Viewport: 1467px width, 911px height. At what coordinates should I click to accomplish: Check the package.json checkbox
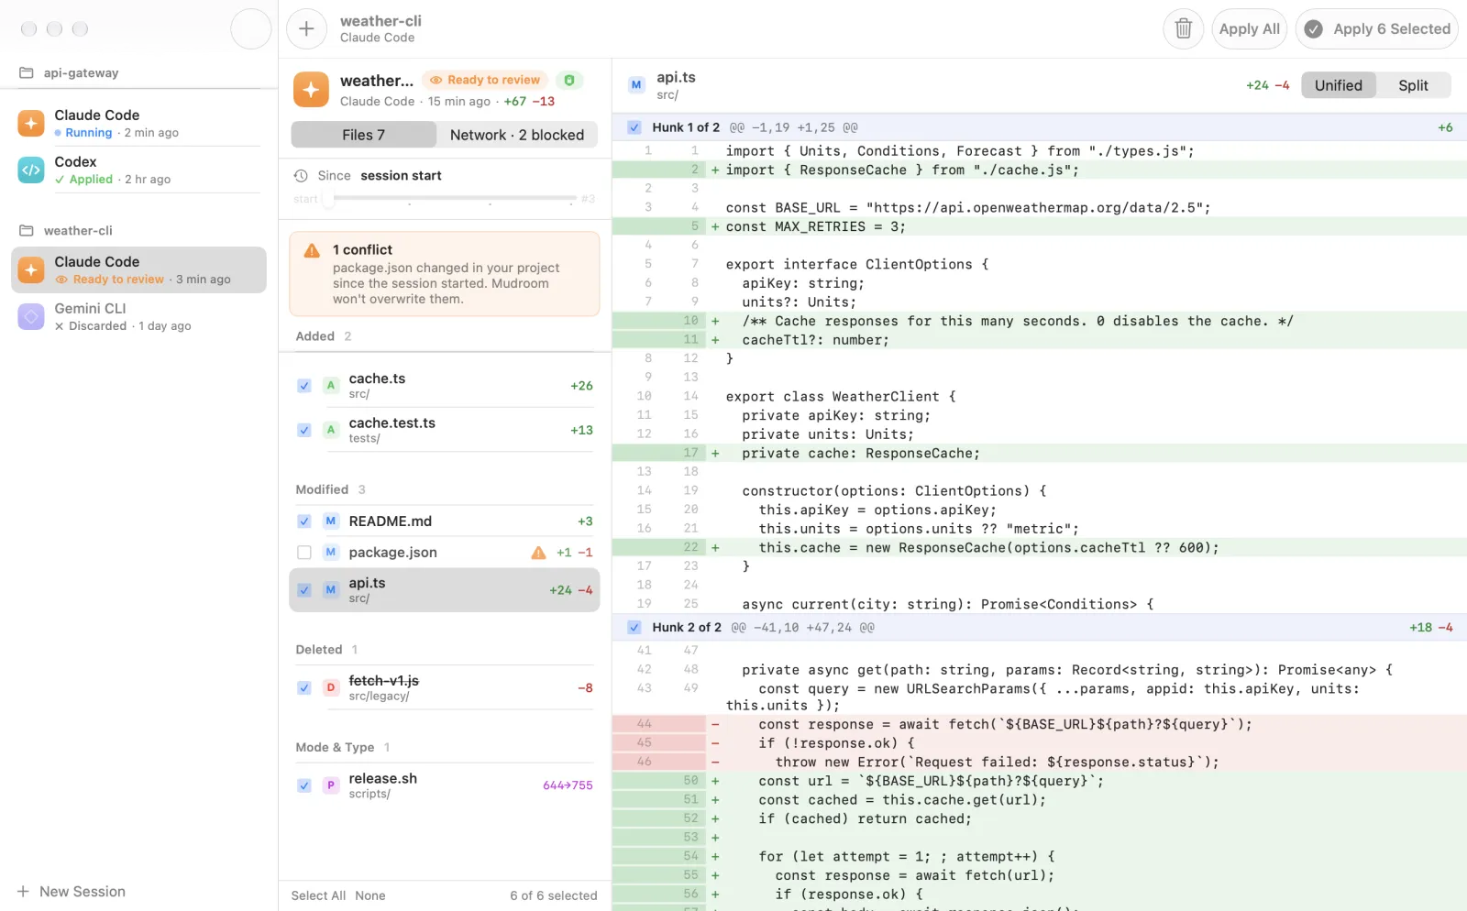(304, 553)
